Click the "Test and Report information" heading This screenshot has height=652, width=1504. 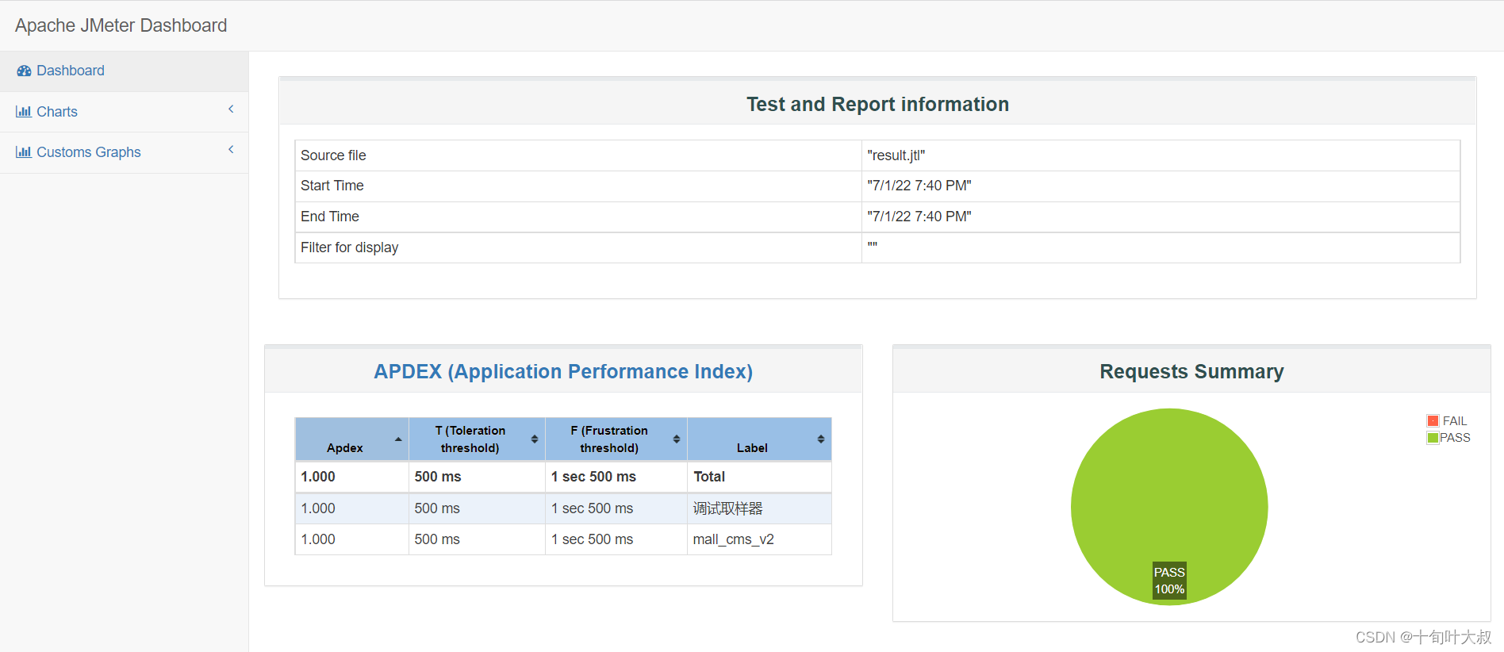[877, 104]
